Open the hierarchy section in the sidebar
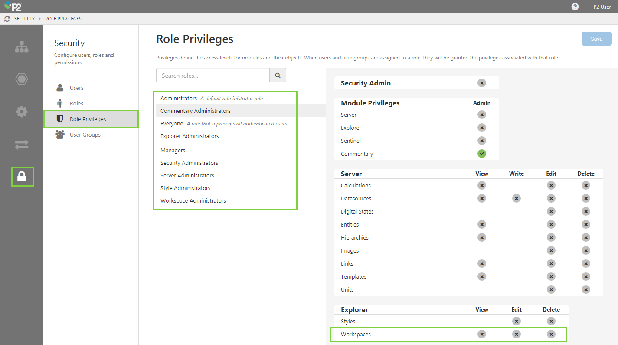This screenshot has height=345, width=618. point(22,47)
